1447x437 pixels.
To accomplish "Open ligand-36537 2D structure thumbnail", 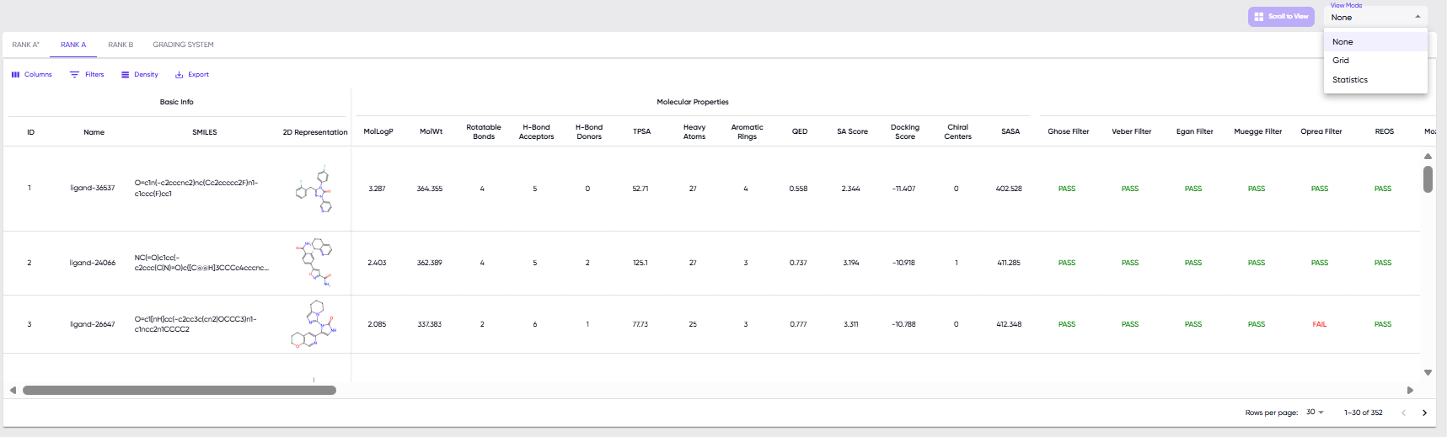I will [314, 189].
